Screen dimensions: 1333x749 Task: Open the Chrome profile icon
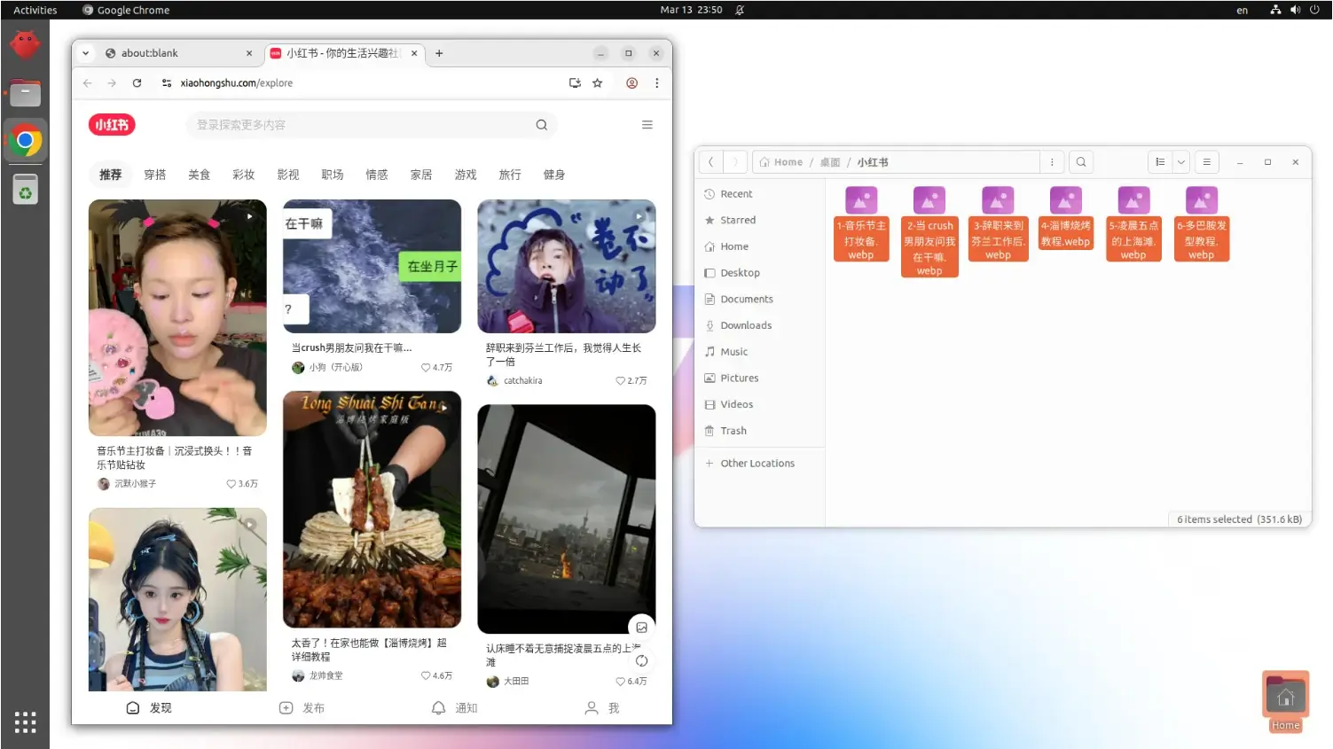(631, 83)
